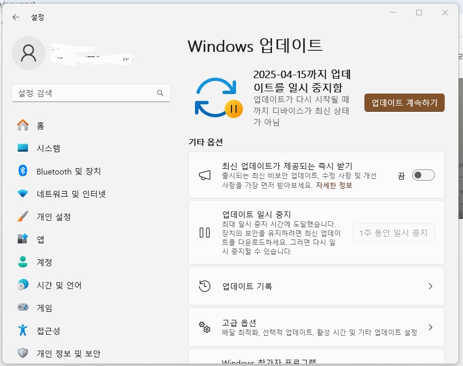Click the 2025-04-15까지 pause status text
Screen dimensions: 463x366
pyautogui.click(x=302, y=81)
